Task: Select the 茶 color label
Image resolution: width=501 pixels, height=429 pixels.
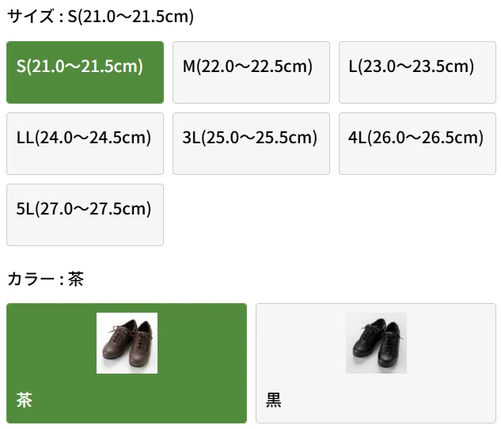Action: [25, 400]
